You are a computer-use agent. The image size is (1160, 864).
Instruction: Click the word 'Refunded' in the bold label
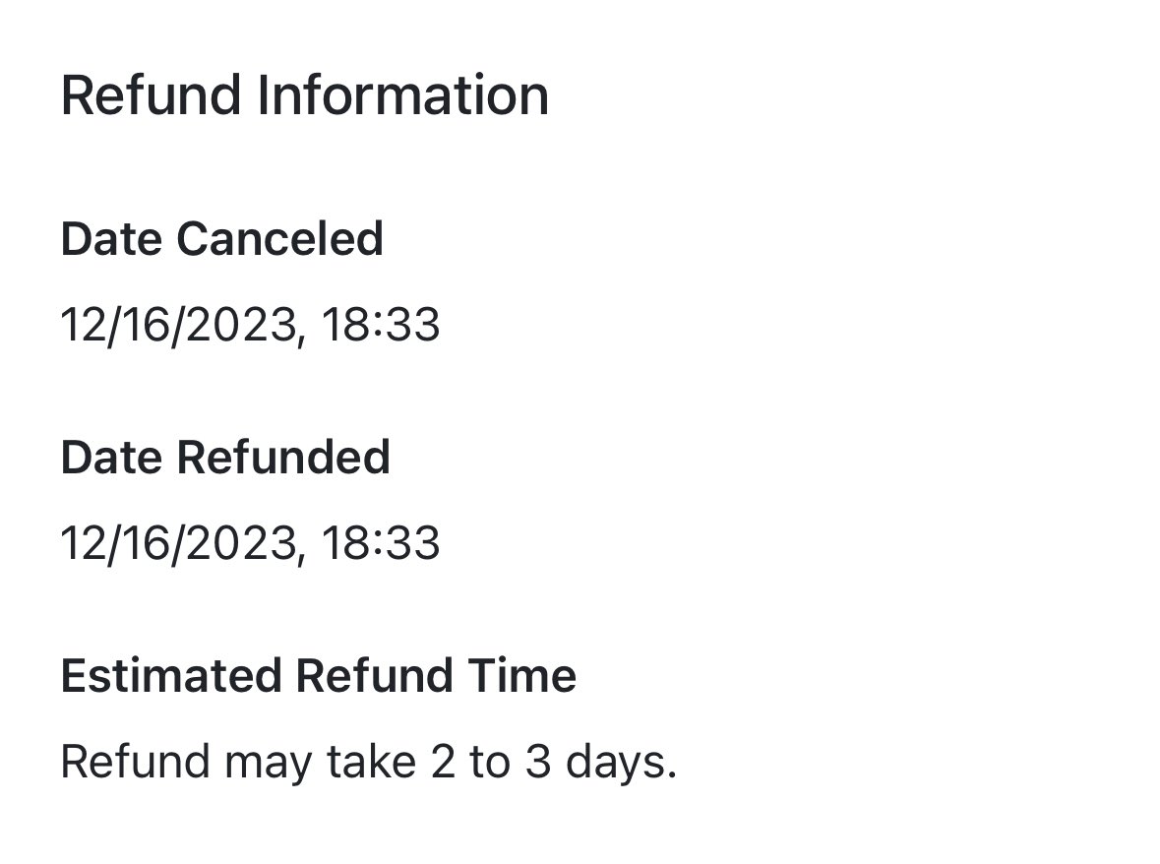pos(282,458)
